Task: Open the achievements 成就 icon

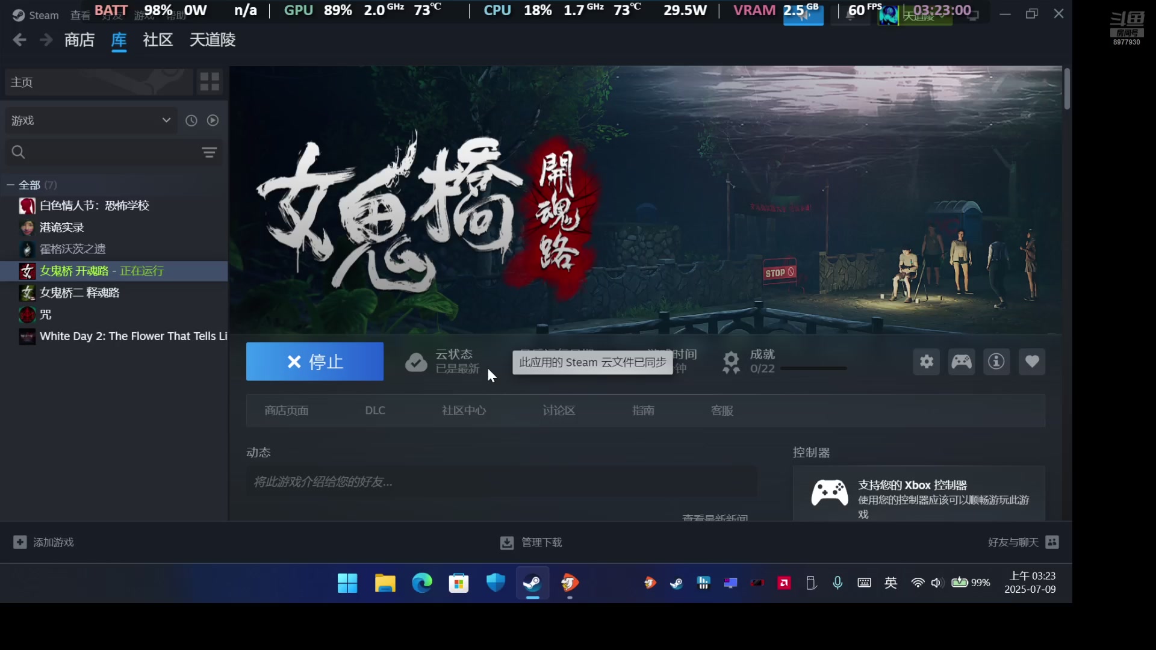Action: click(x=732, y=362)
